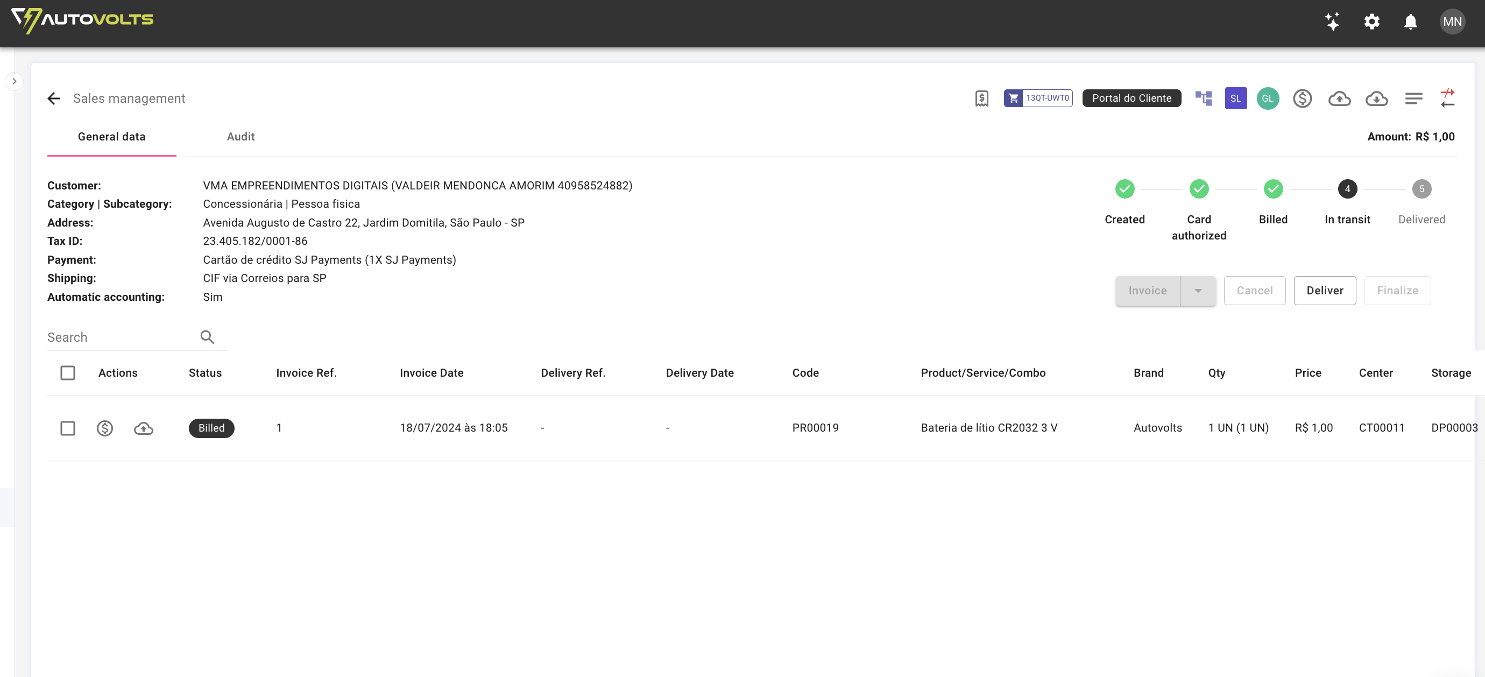Switch to the Audit tab
1485x677 pixels.
[x=241, y=137]
